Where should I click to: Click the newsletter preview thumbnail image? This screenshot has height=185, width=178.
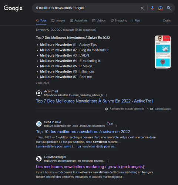point(163,52)
